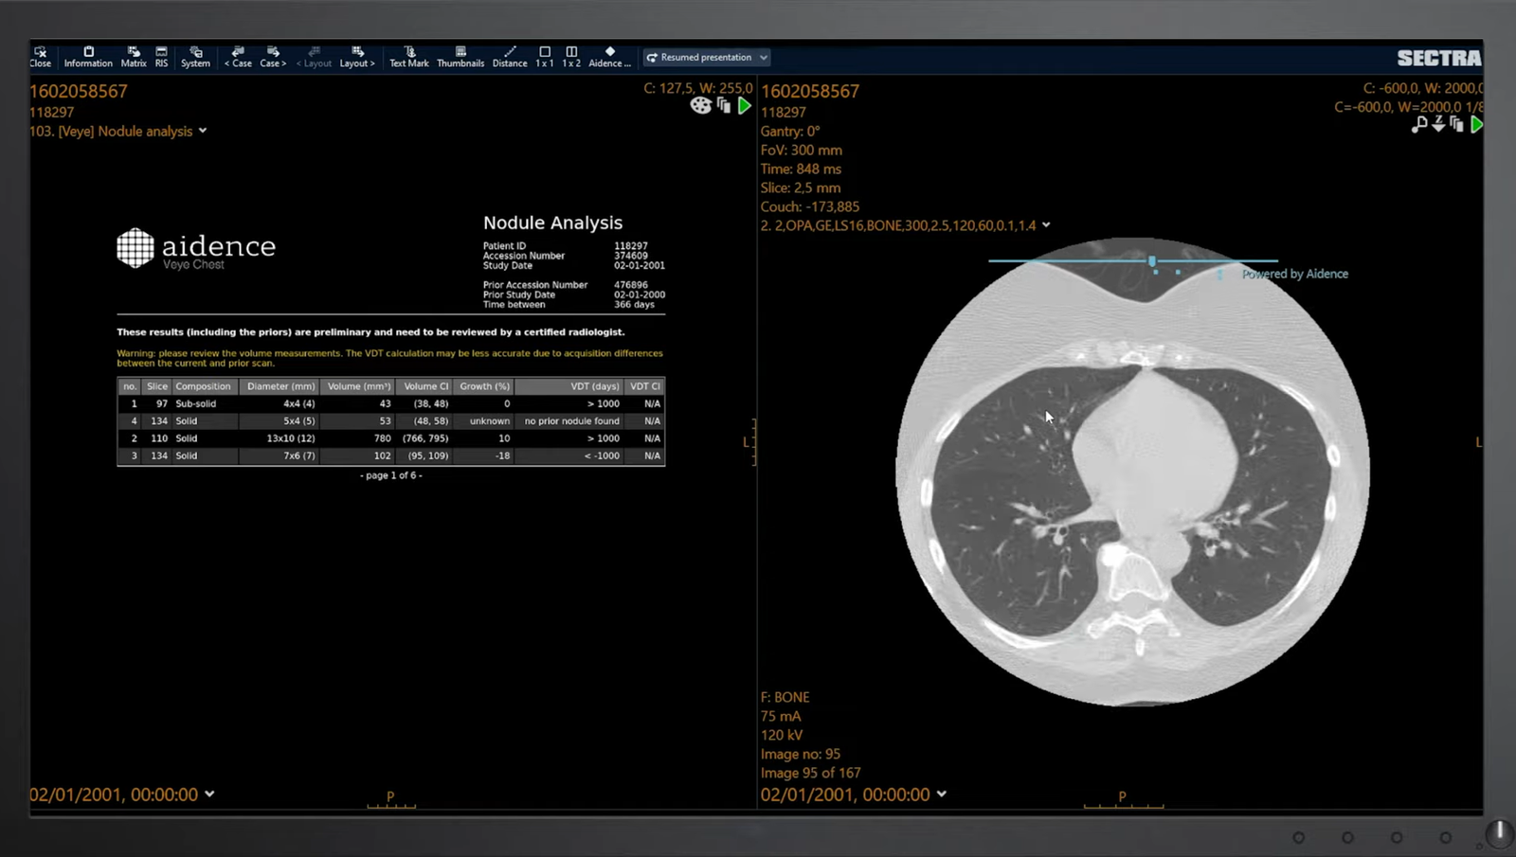Open the CT BONE series selection dropdown

click(1046, 225)
